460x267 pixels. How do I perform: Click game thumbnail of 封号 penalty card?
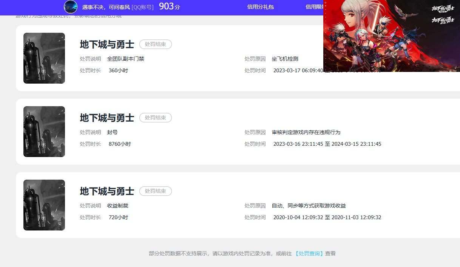44,131
